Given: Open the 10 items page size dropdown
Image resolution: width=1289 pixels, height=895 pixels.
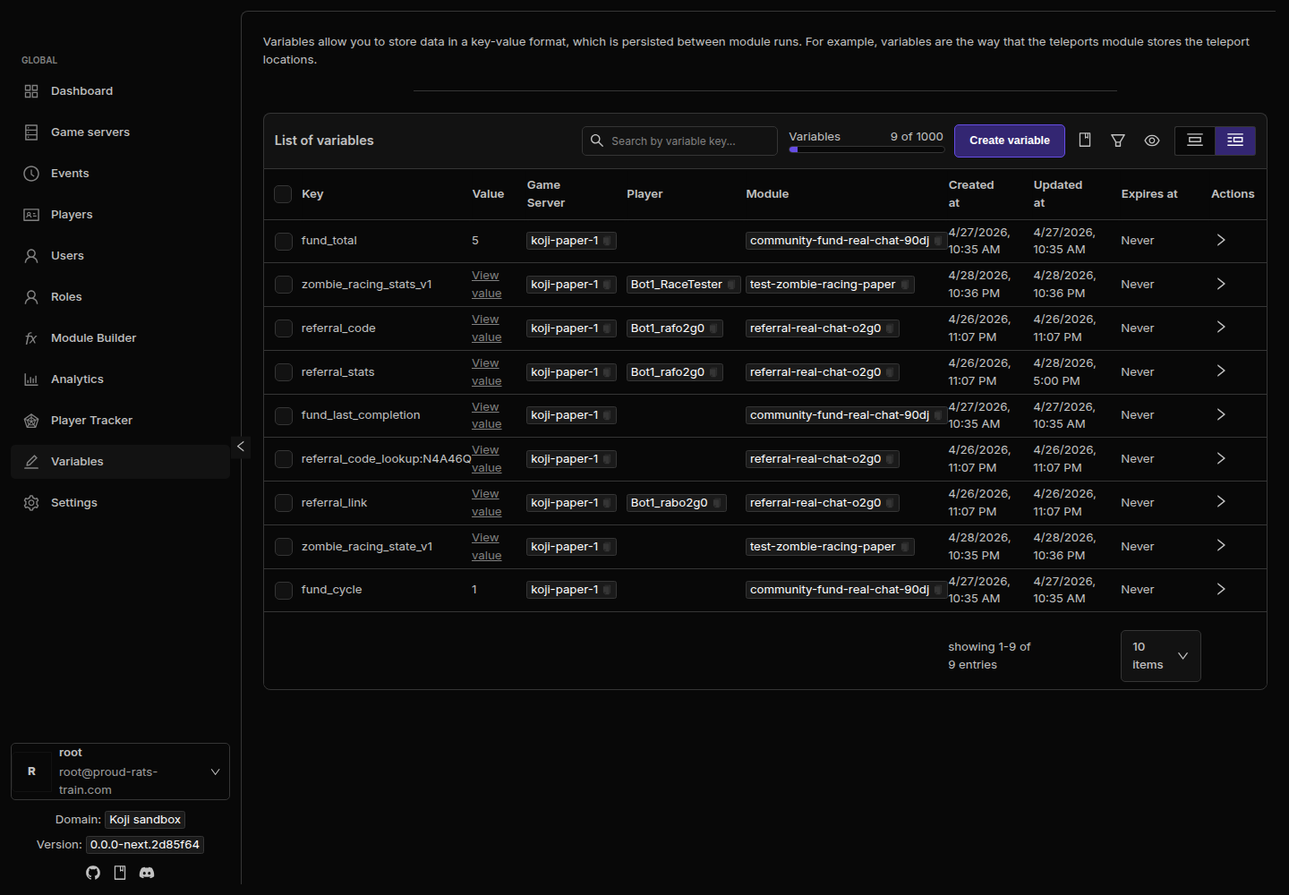Looking at the screenshot, I should click(1160, 656).
